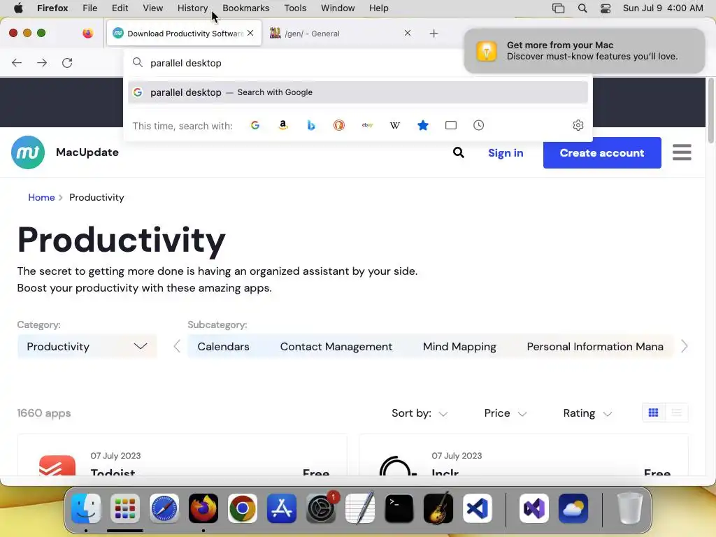Open the Get more from your Mac notification
Screen dimensions: 716x537
[x=585, y=50]
